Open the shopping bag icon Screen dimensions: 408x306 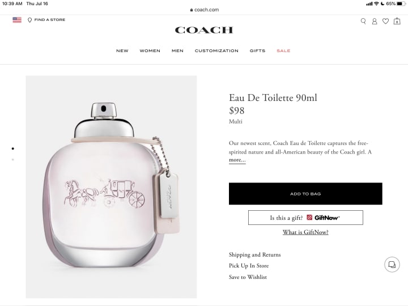[397, 21]
